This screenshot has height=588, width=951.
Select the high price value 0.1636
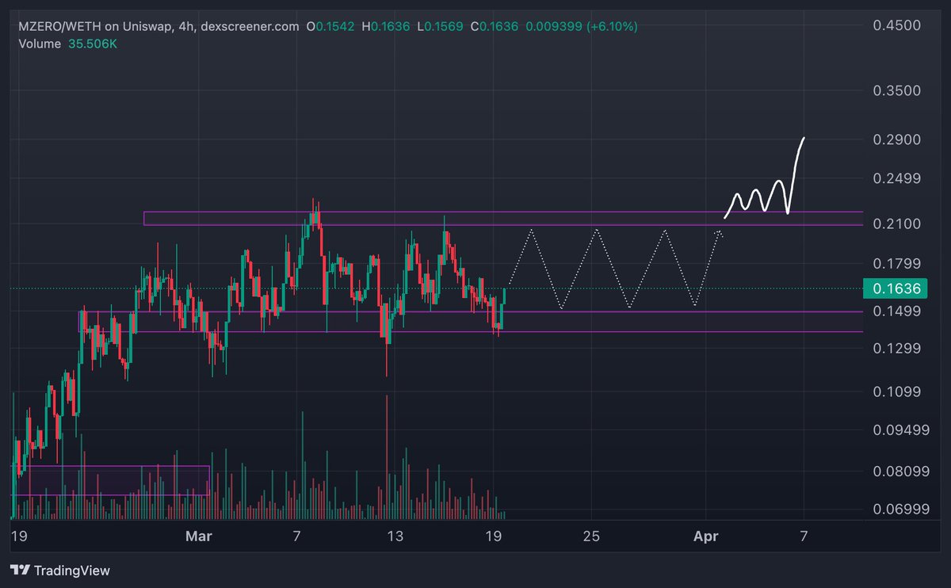[x=392, y=25]
